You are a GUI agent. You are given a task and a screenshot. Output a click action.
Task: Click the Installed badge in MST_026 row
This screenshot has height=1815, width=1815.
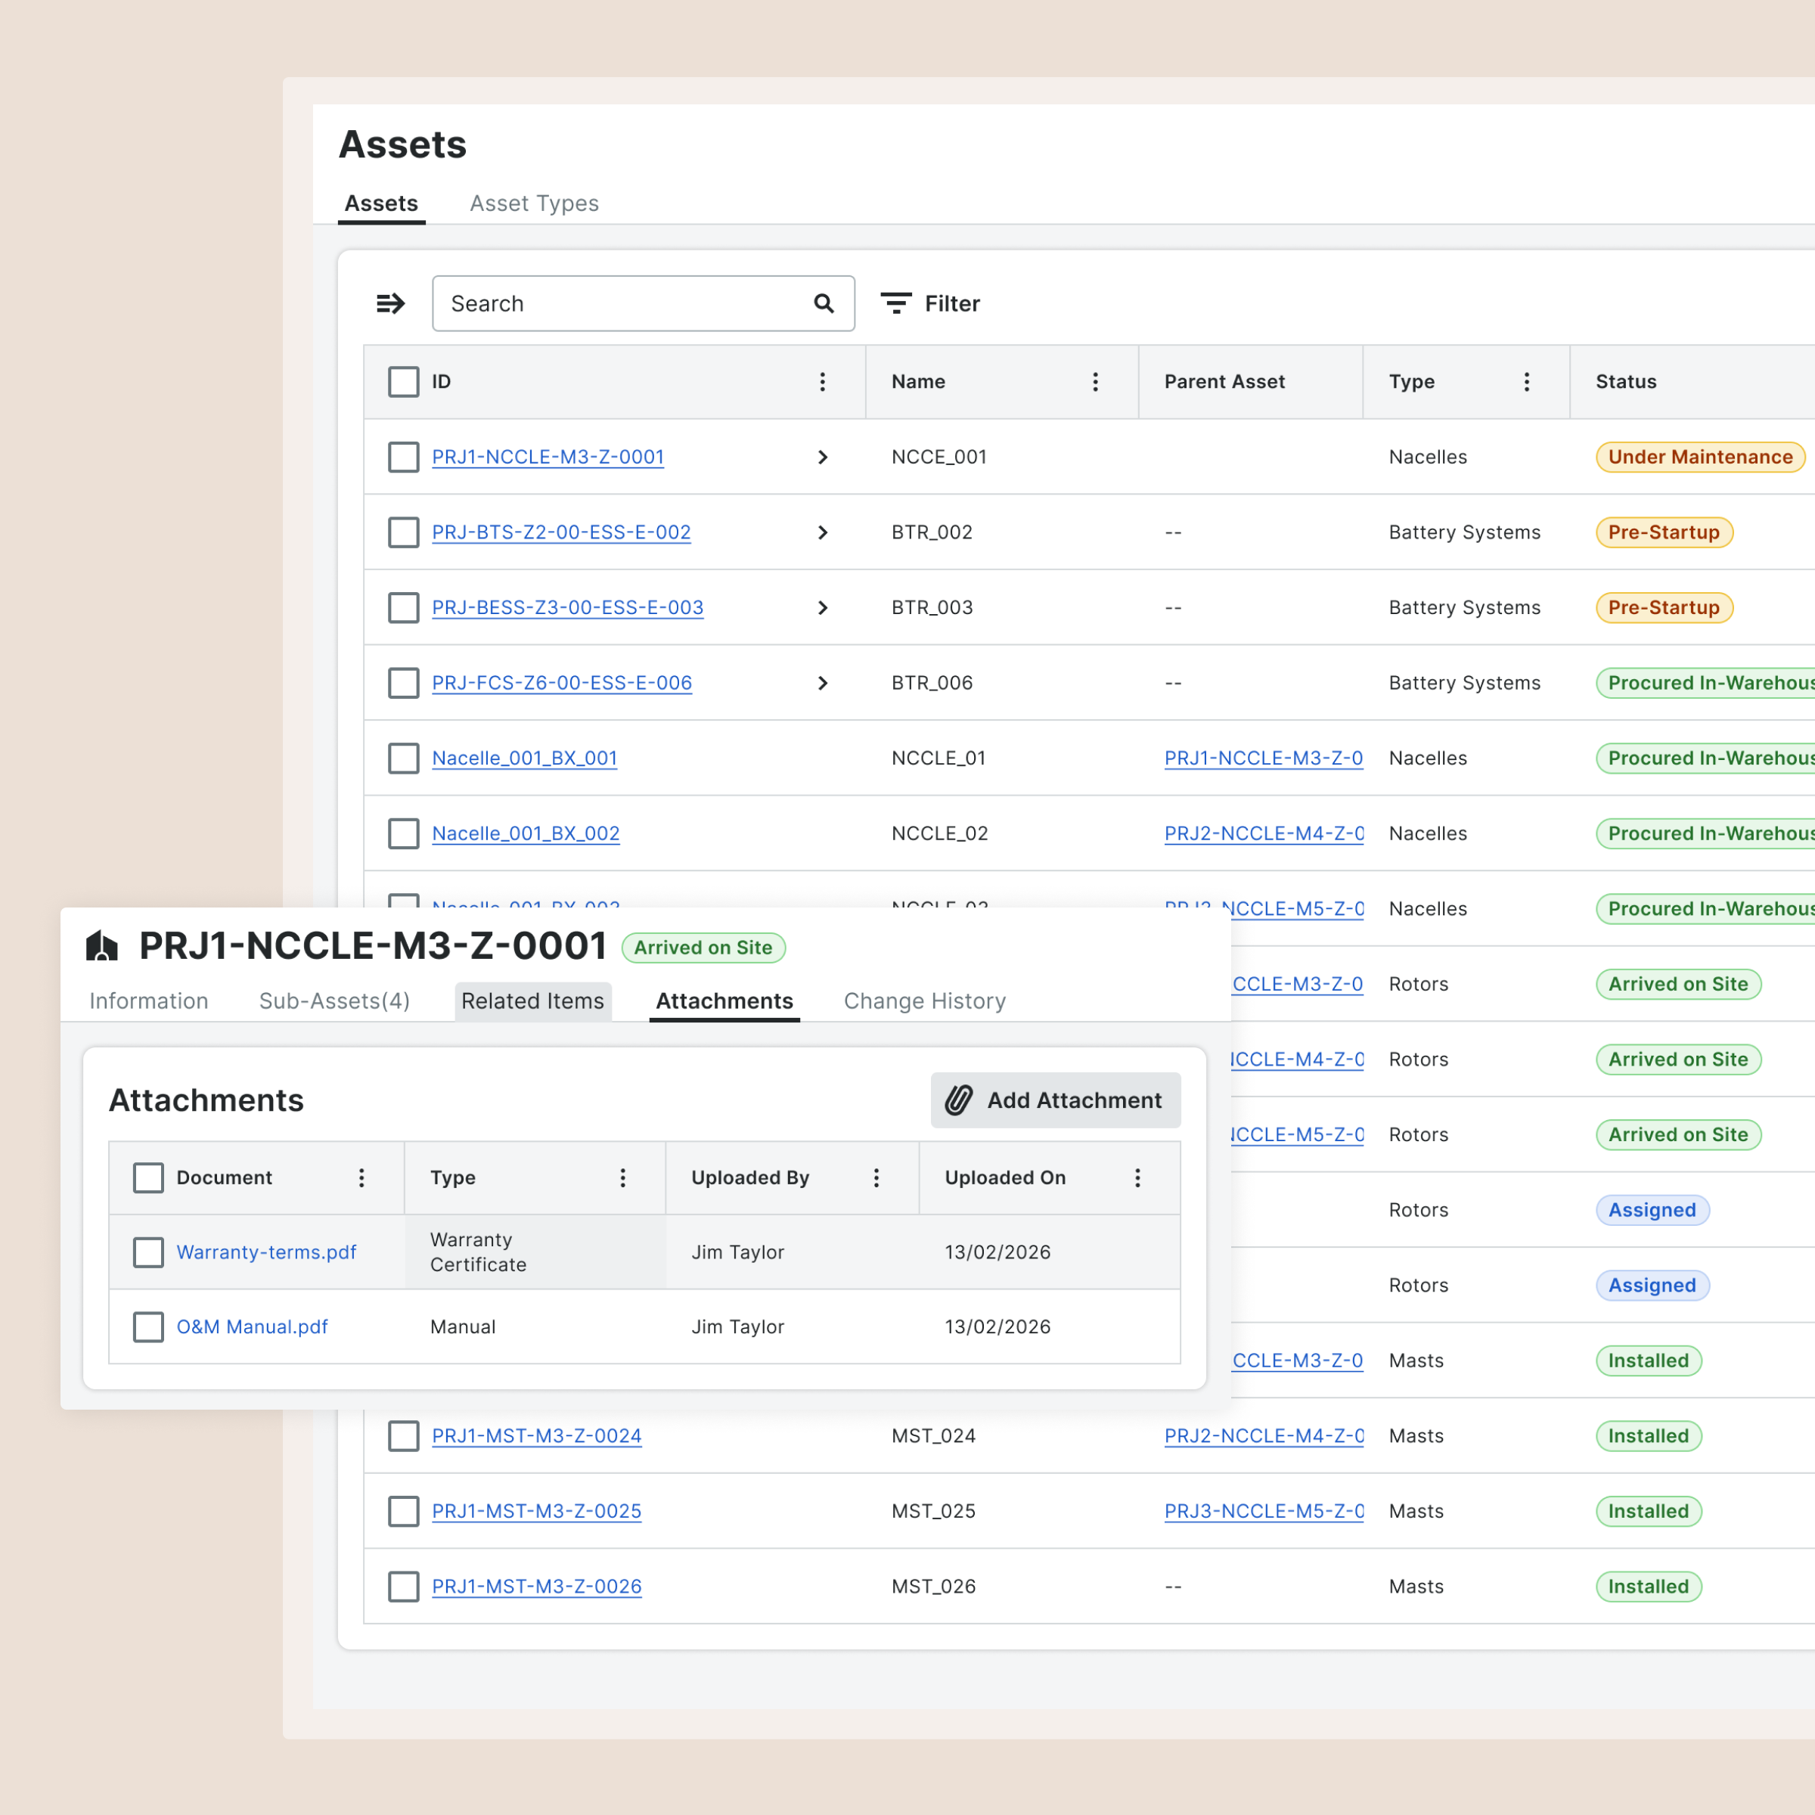click(1649, 1587)
